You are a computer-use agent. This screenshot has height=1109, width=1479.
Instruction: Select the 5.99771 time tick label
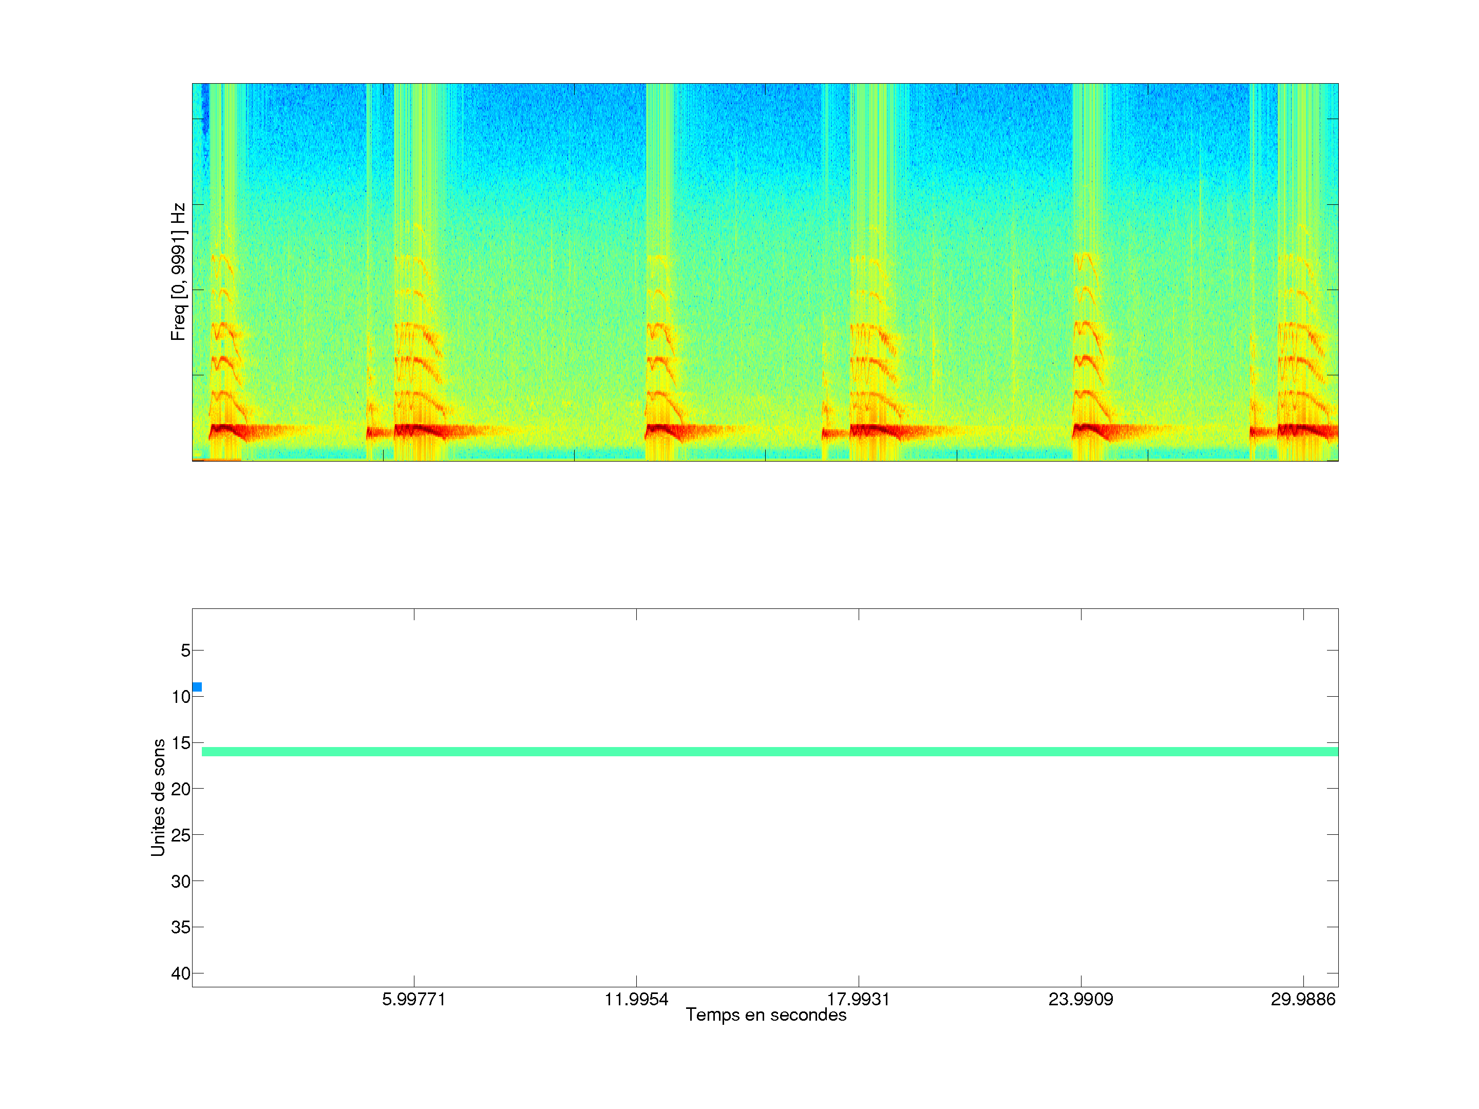click(x=413, y=999)
